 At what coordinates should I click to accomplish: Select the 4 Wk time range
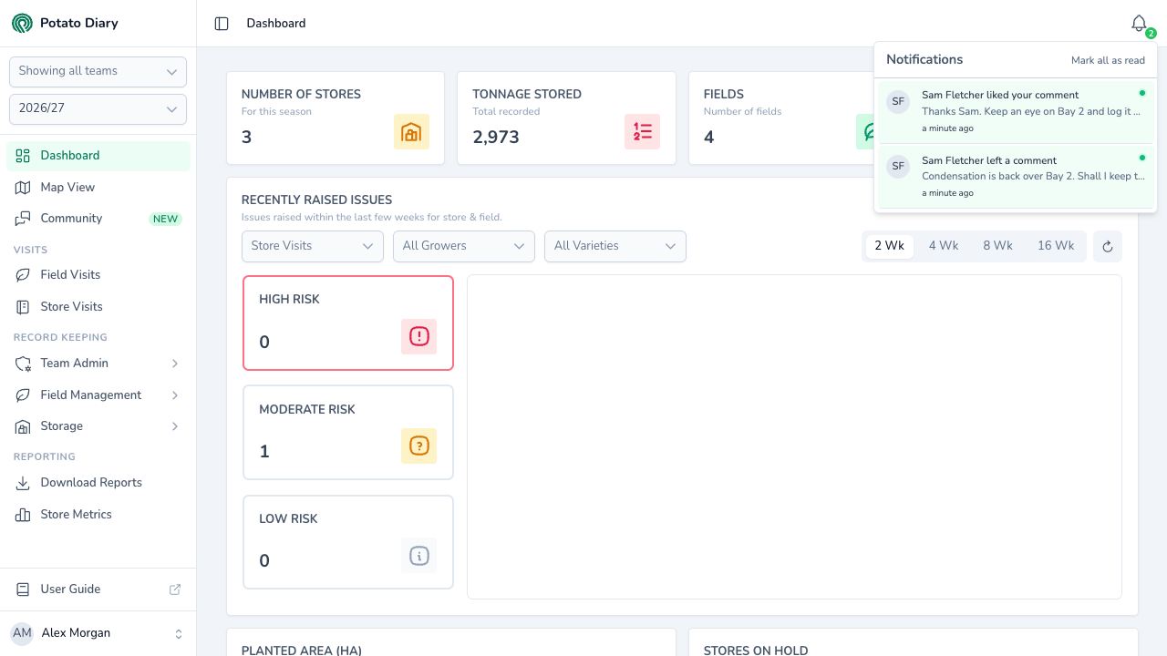[x=944, y=246]
